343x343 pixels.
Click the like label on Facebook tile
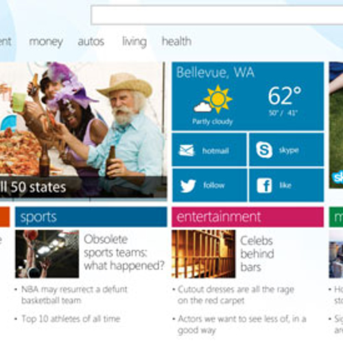[x=285, y=185]
